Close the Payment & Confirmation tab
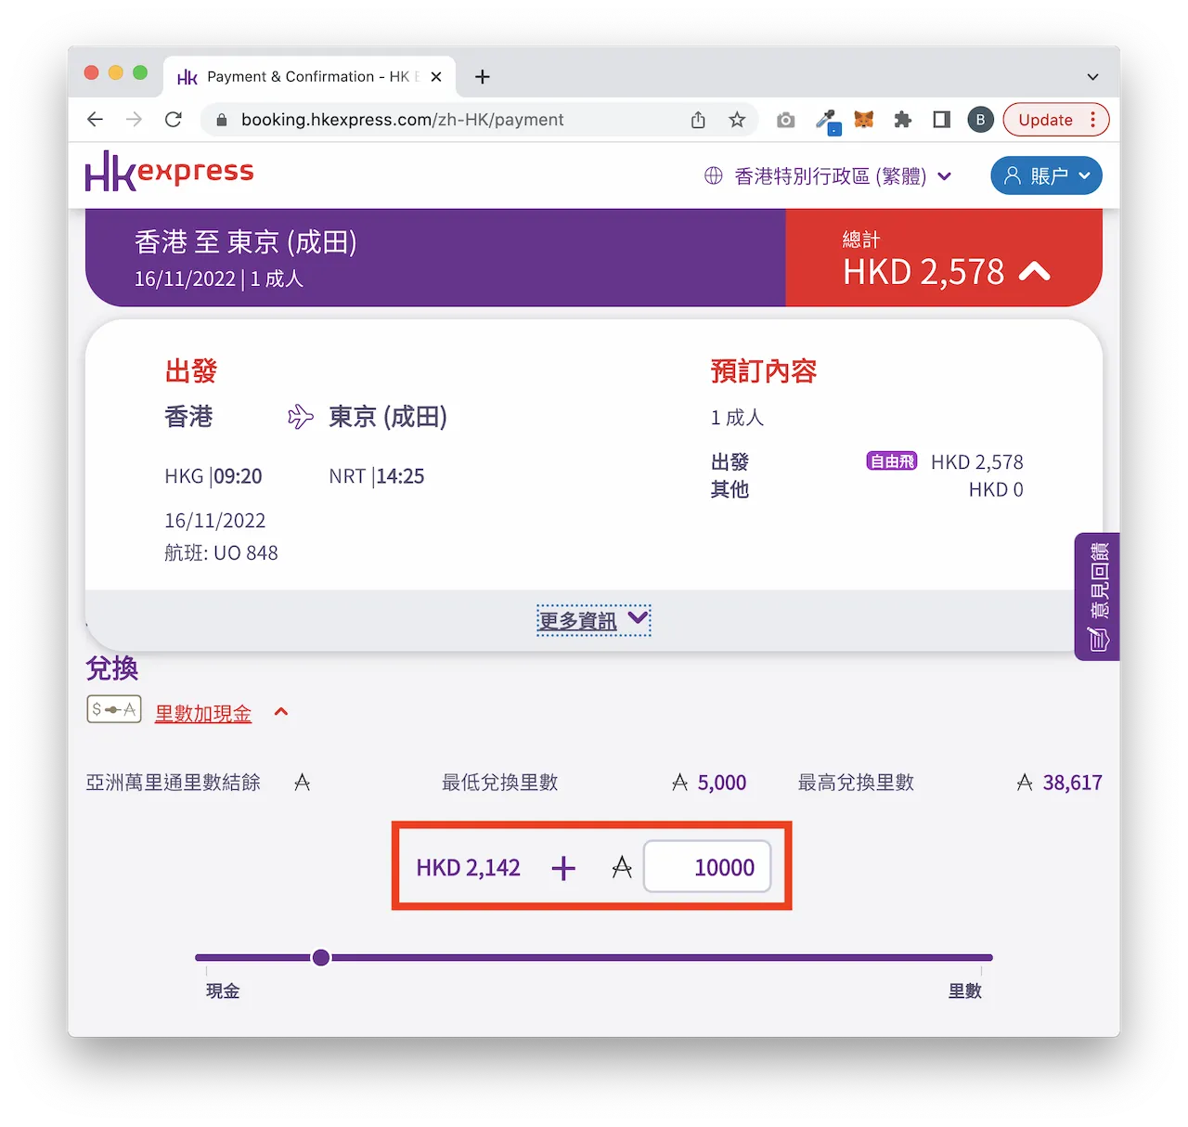 click(x=436, y=77)
